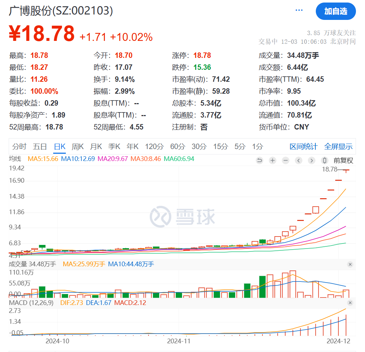Click the chart reset/undo arrow icon
This screenshot has height=352, width=365.
coord(259,161)
